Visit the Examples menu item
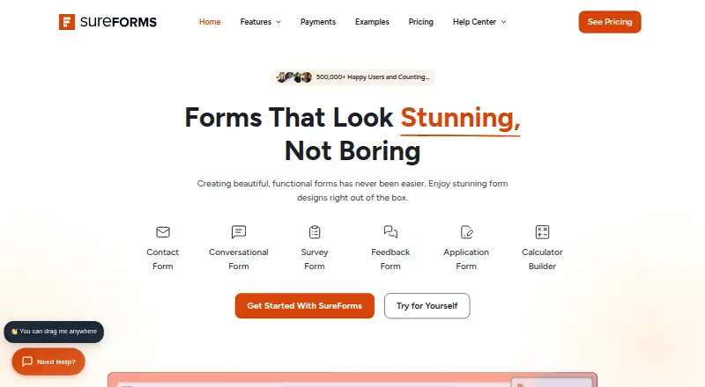Screen dimensions: 705x387 [x=372, y=22]
